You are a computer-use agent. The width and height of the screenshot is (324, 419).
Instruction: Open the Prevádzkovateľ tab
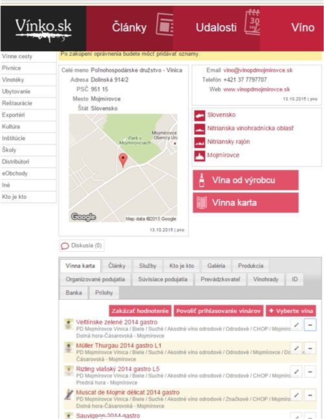pyautogui.click(x=220, y=279)
